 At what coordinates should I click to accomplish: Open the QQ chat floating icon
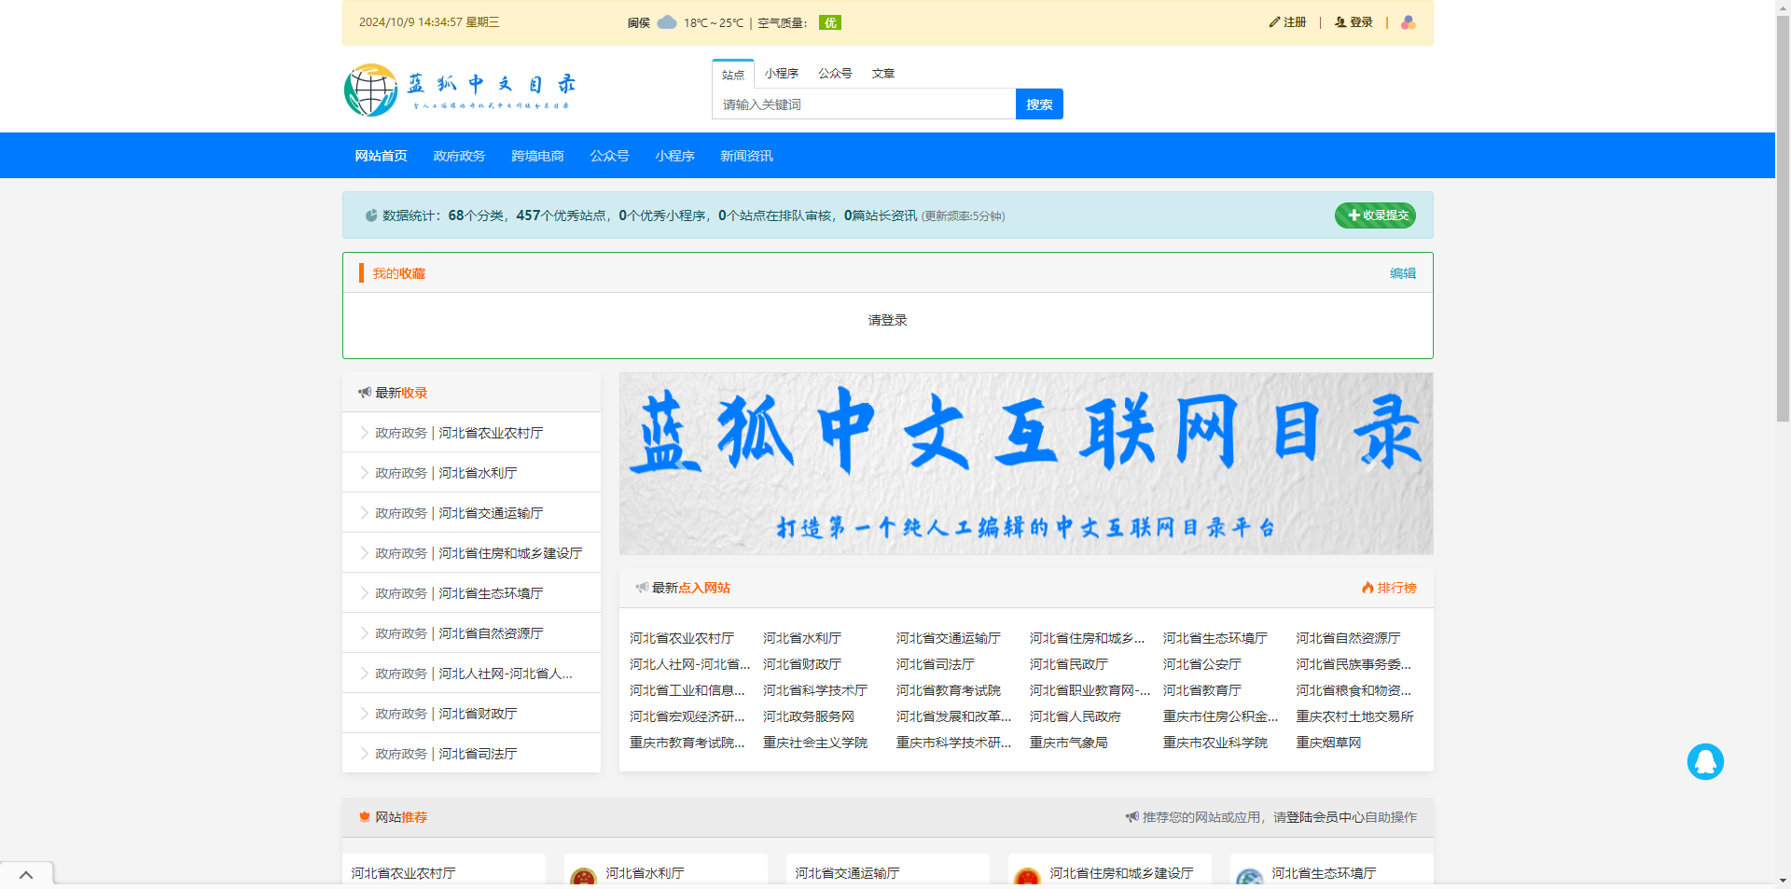pyautogui.click(x=1704, y=761)
